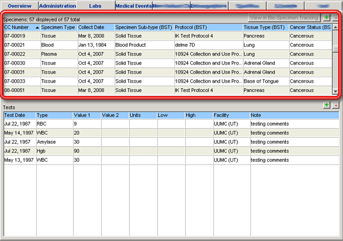Click the Units column header
The height and width of the screenshot is (241, 343).
(143, 115)
